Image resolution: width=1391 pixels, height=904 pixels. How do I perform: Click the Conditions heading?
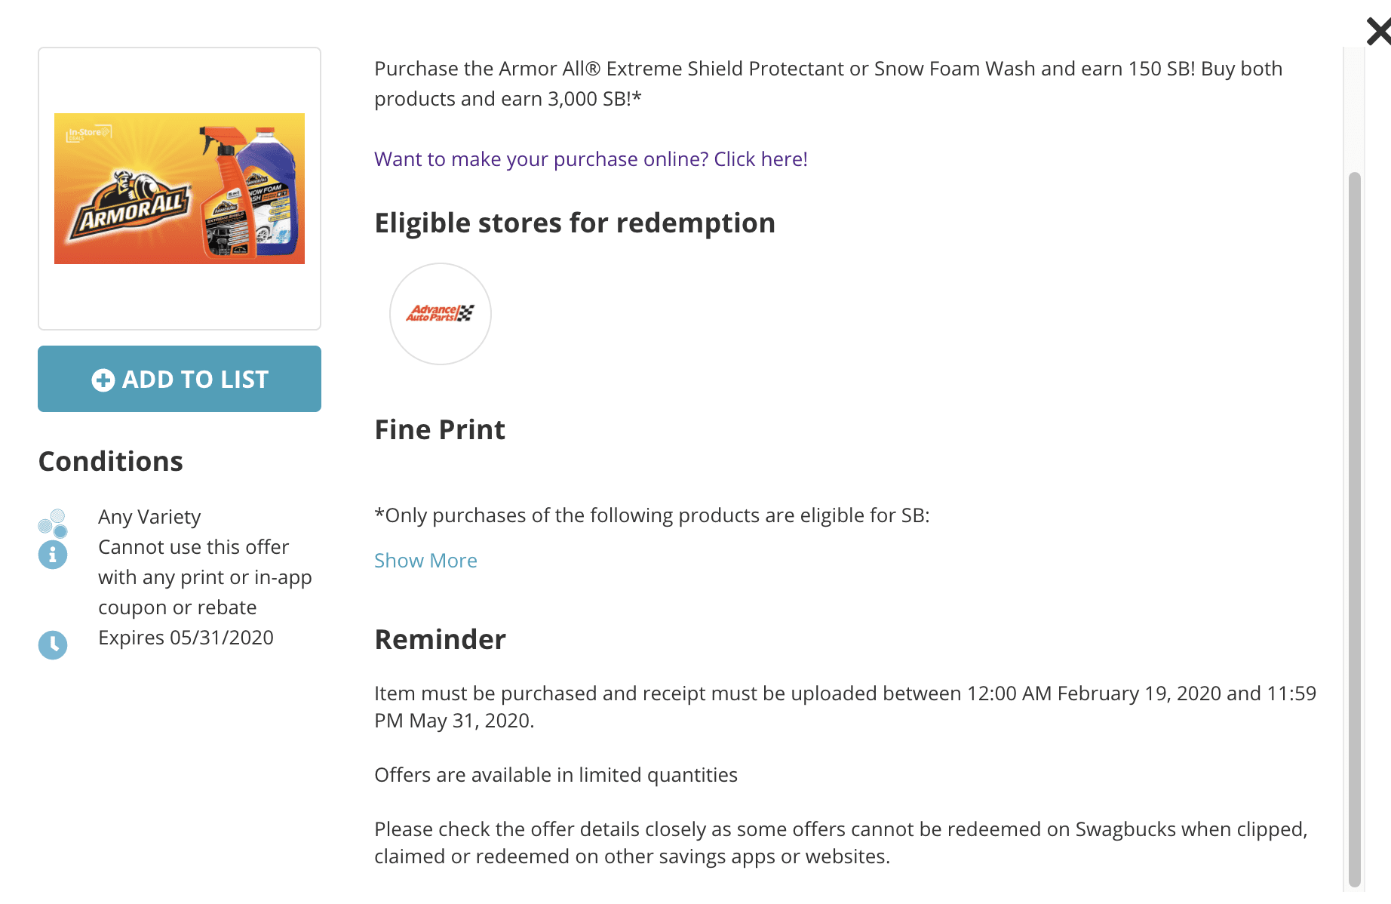click(x=111, y=461)
